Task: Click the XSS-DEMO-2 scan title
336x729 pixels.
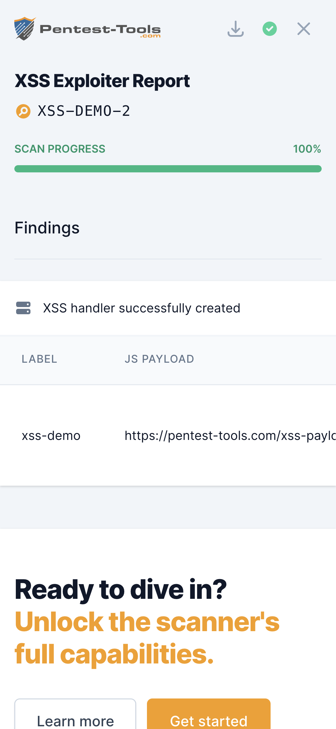Action: (x=84, y=111)
